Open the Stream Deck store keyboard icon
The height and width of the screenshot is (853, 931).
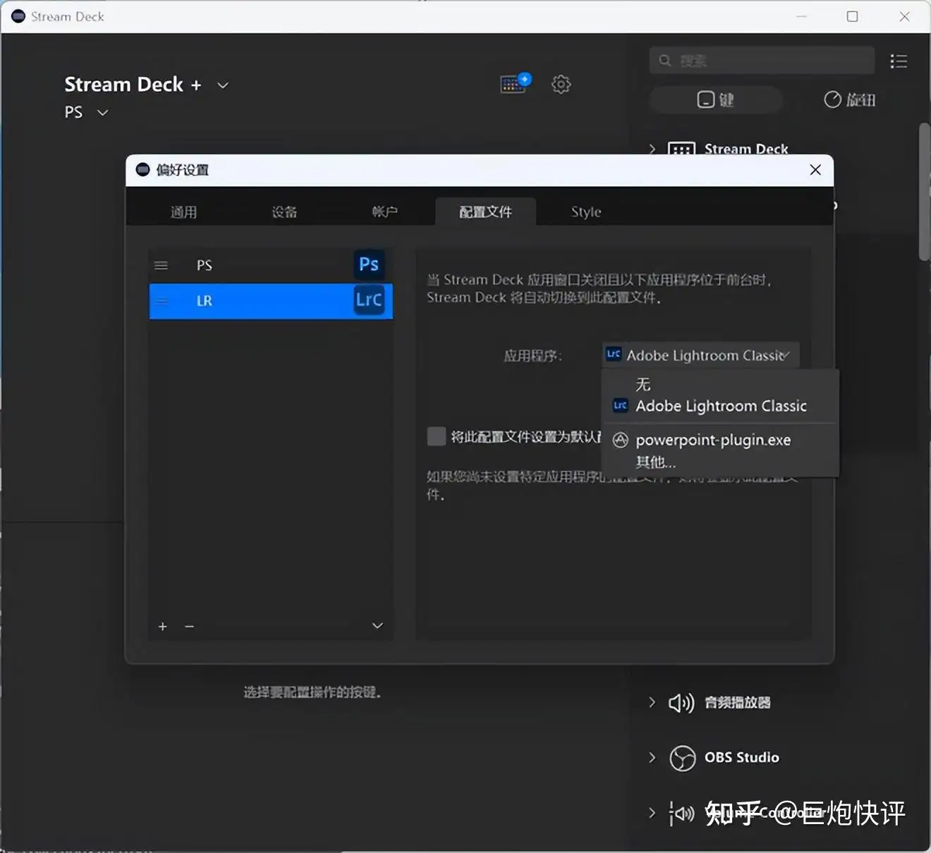[515, 83]
